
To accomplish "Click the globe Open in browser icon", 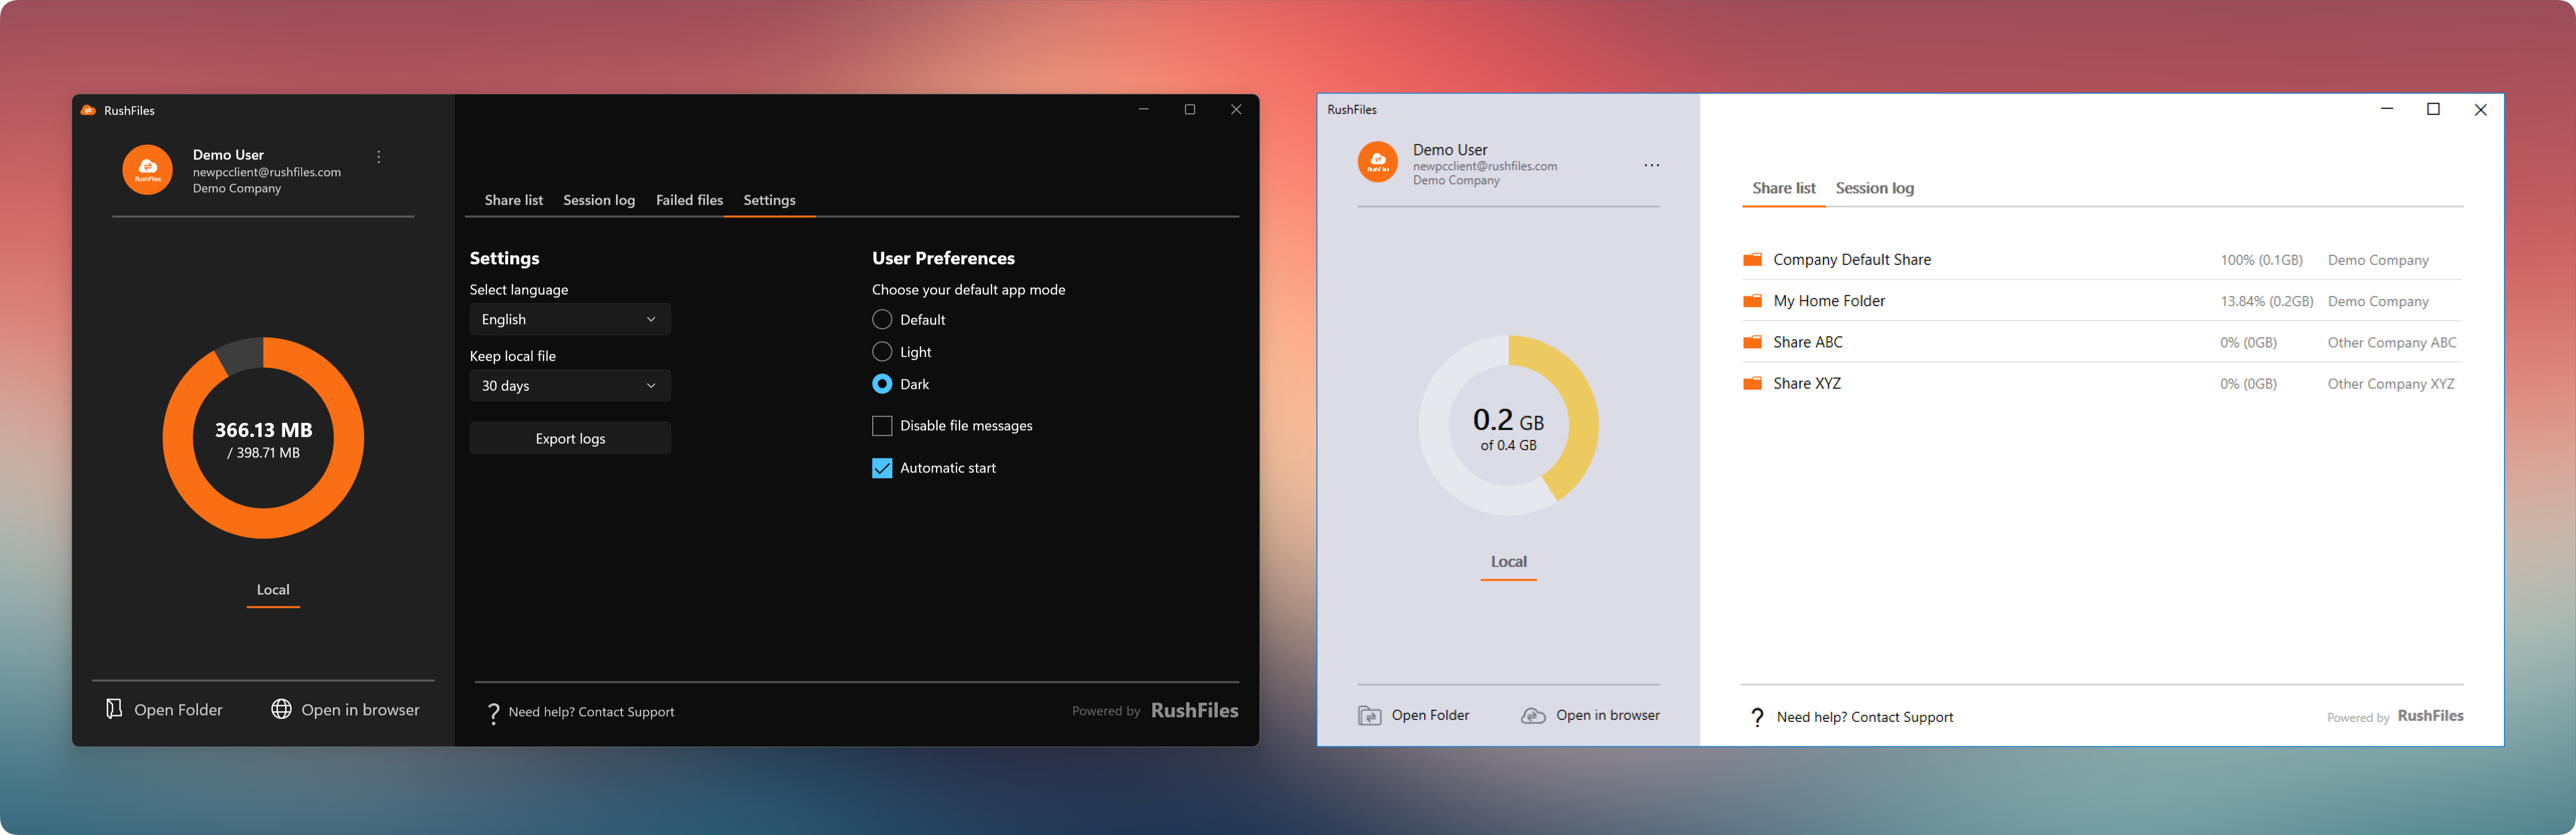I will pyautogui.click(x=282, y=709).
